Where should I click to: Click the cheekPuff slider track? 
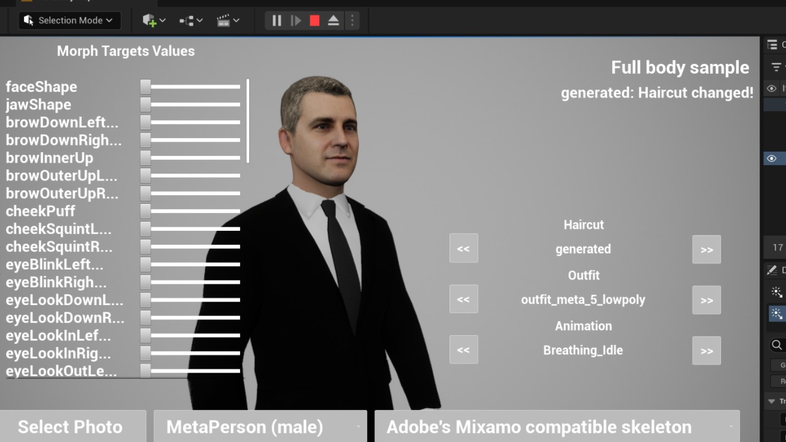coord(195,211)
